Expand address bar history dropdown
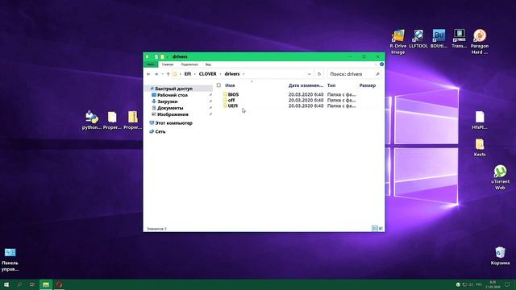Viewport: 516px width, 290px height. 309,74
